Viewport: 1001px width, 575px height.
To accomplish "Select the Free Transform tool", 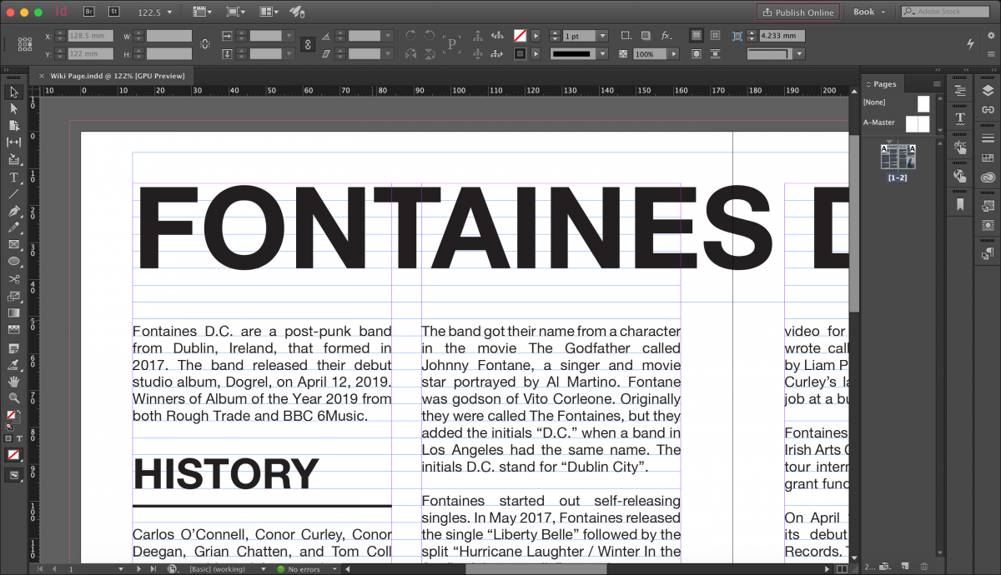I will tap(14, 296).
